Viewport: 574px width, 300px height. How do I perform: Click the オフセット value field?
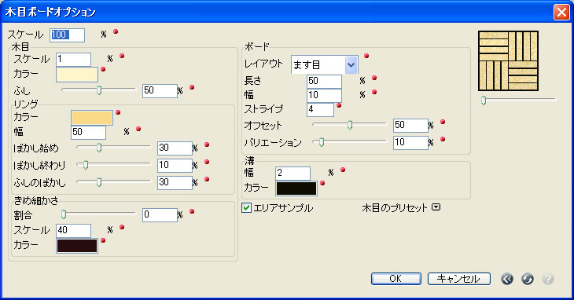click(x=410, y=126)
